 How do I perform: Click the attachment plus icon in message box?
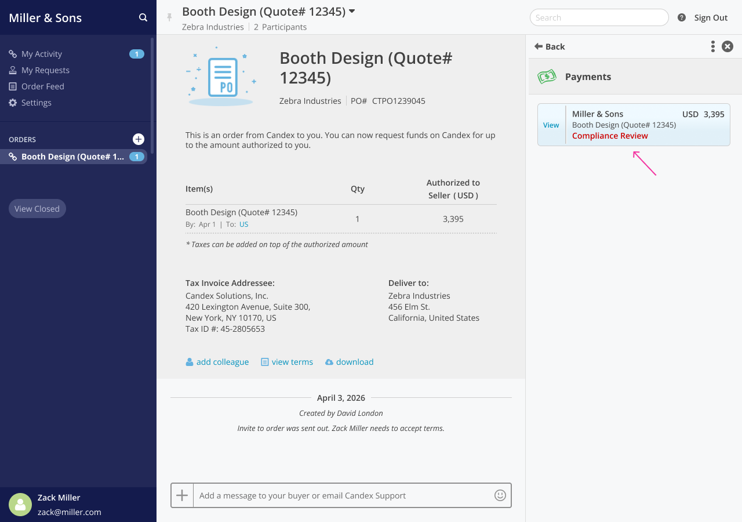pyautogui.click(x=182, y=495)
